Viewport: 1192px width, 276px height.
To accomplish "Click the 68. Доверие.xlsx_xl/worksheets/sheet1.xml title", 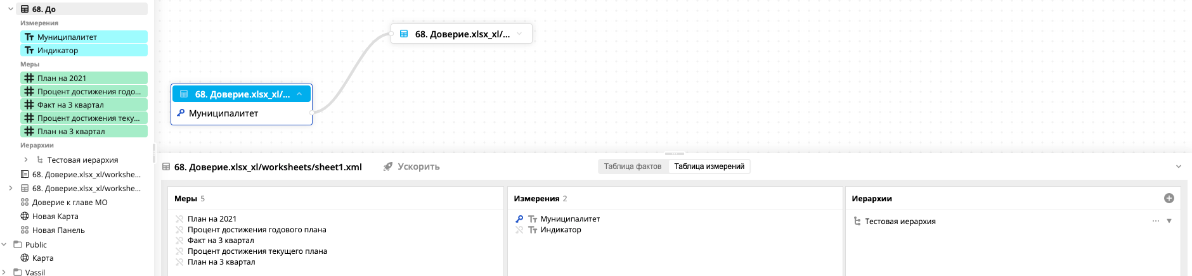I will 268,166.
